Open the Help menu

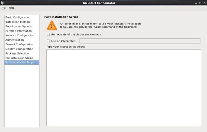(12, 8)
